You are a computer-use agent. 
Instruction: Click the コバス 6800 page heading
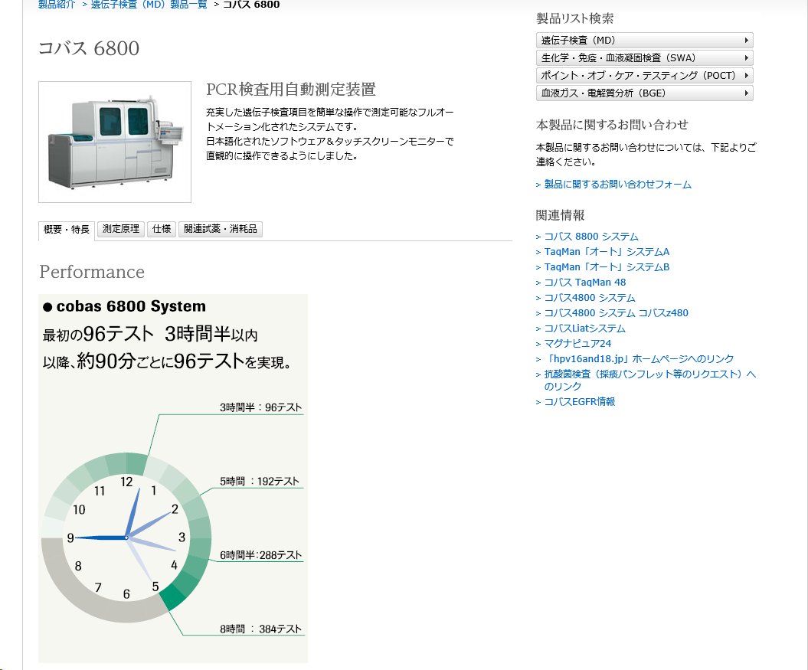coord(89,48)
